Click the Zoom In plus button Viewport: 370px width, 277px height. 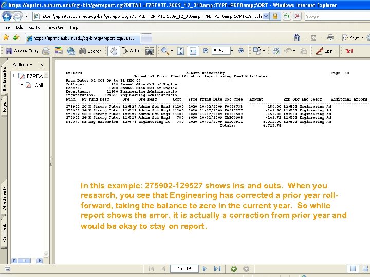(x=241, y=51)
